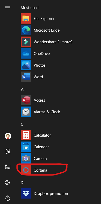Jump to letters via section A header
The width and height of the screenshot is (101, 204).
(22, 89)
